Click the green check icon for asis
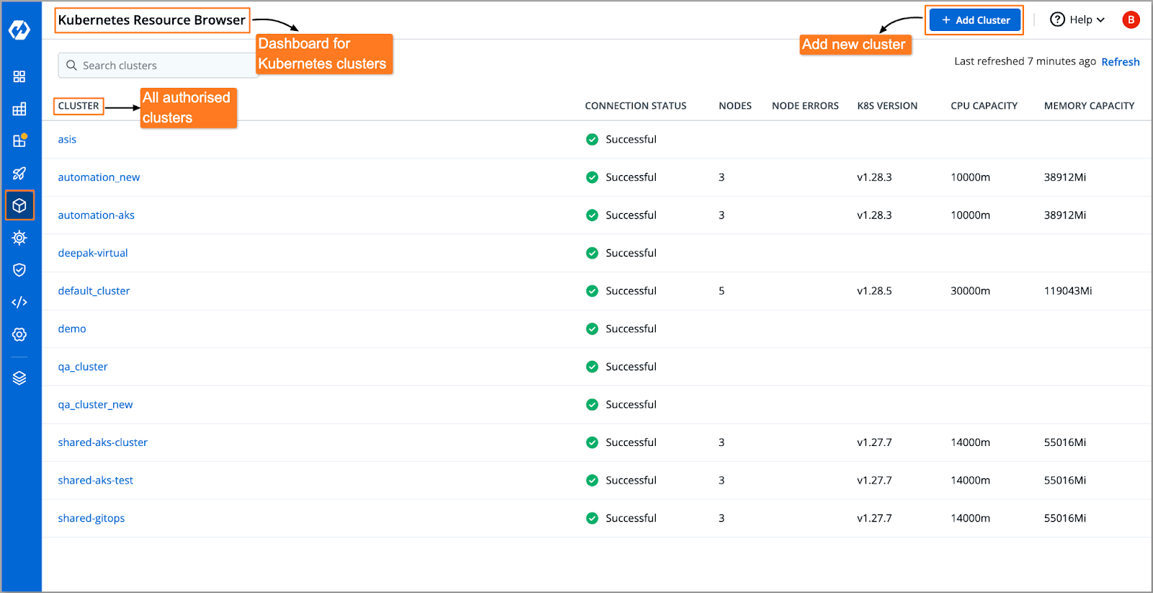This screenshot has height=593, width=1153. (x=592, y=139)
